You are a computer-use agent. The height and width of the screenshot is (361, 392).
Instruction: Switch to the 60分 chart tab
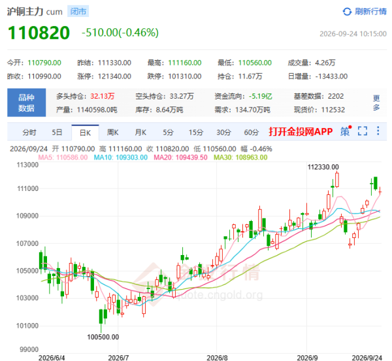(x=252, y=132)
